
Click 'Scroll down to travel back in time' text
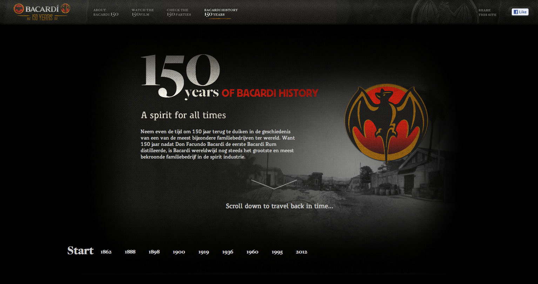(280, 206)
